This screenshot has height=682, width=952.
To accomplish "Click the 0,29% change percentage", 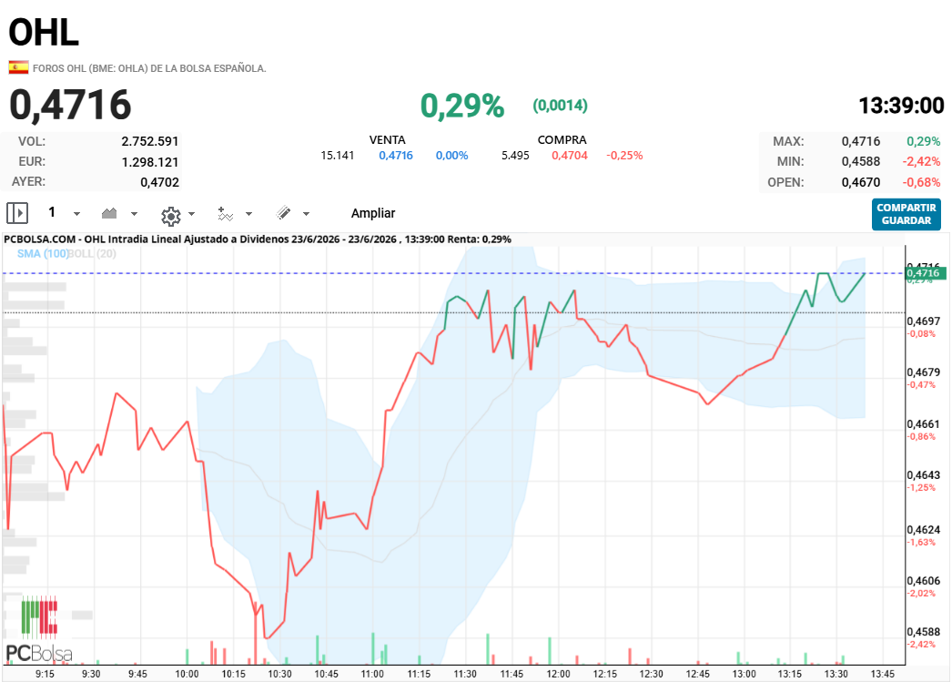I will click(x=462, y=106).
